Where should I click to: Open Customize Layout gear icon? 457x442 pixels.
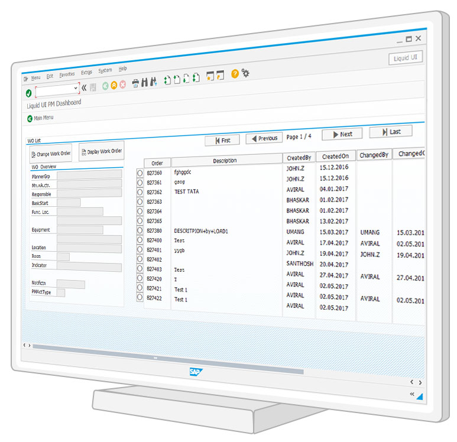click(245, 73)
